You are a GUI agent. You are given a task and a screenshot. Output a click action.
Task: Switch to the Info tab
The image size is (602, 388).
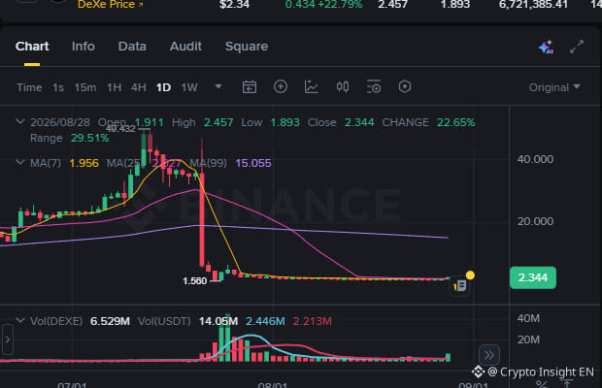pyautogui.click(x=83, y=47)
